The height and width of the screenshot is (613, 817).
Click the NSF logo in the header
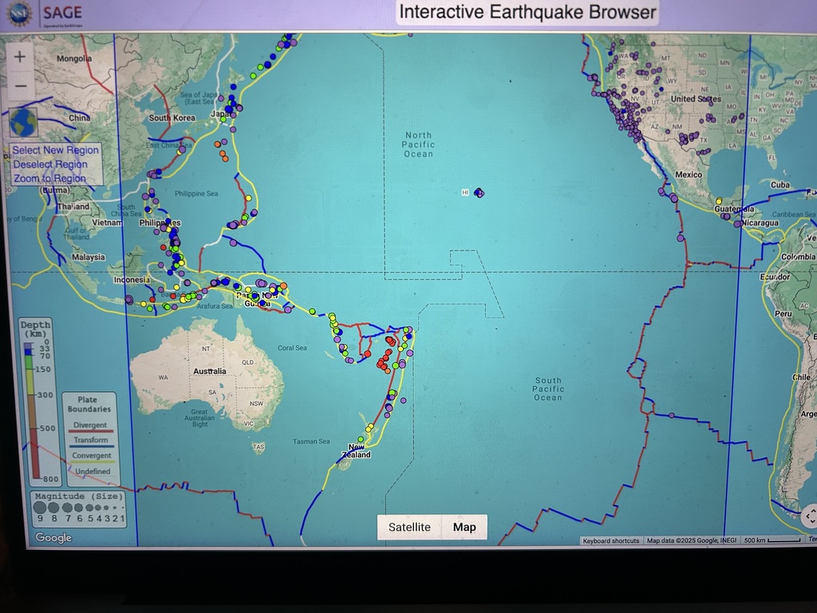pos(19,14)
